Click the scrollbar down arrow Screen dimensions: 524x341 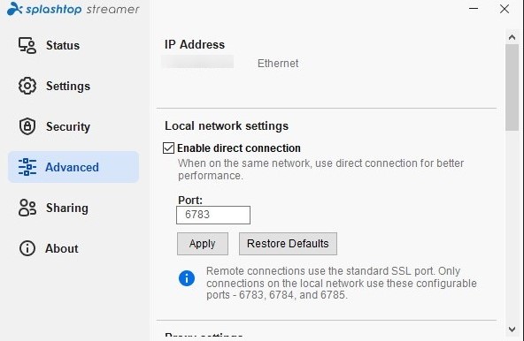pyautogui.click(x=512, y=330)
